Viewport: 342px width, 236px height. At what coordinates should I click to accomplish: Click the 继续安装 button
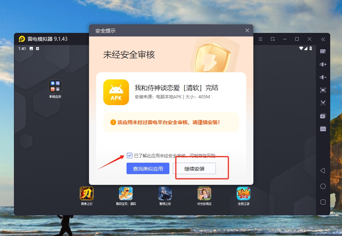pos(194,168)
